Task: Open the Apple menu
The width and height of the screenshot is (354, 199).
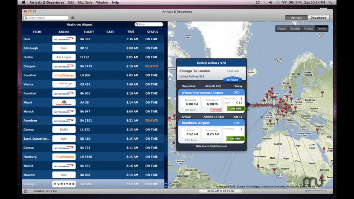Action: click(x=24, y=2)
